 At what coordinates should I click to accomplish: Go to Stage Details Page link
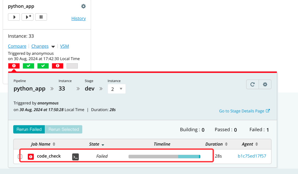pyautogui.click(x=244, y=111)
